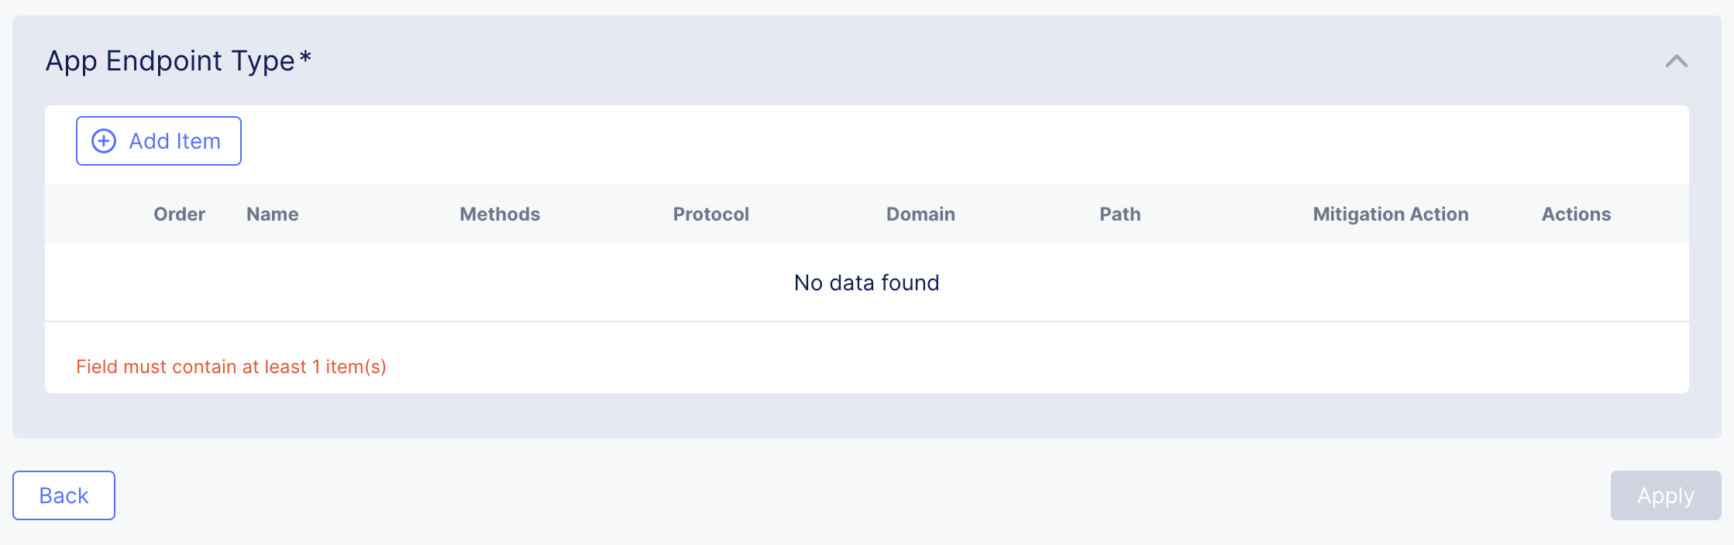Click the plus circle icon

104,141
